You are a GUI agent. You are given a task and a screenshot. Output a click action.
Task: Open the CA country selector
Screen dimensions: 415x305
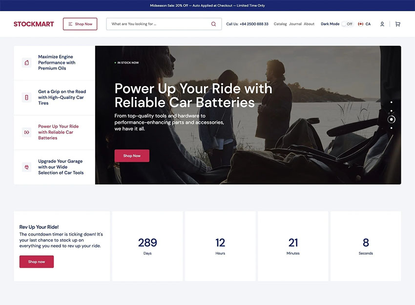[x=363, y=23]
